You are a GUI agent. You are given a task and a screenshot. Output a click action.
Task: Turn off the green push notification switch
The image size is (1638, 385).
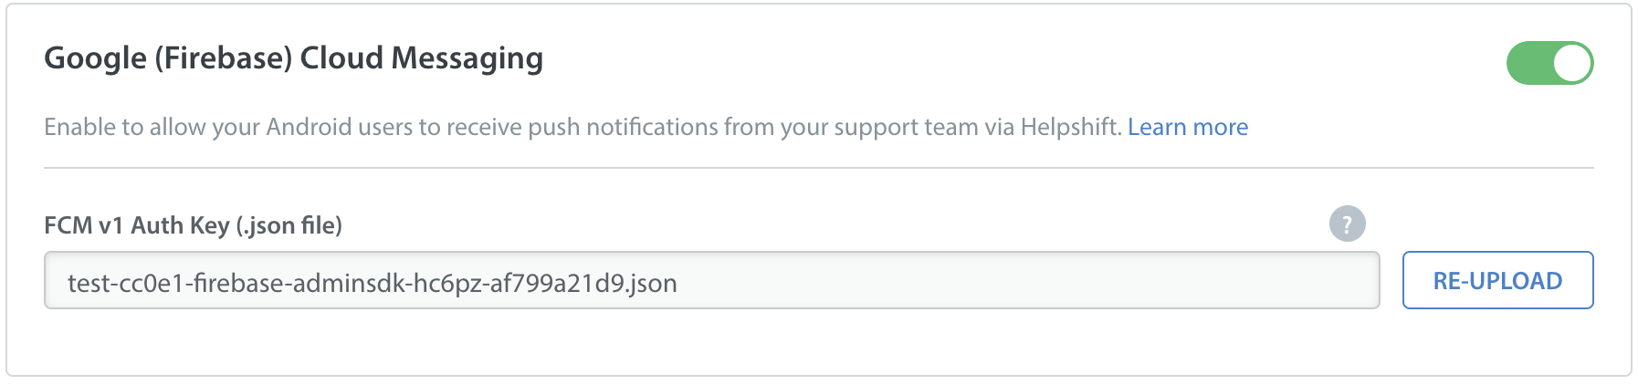click(x=1549, y=63)
